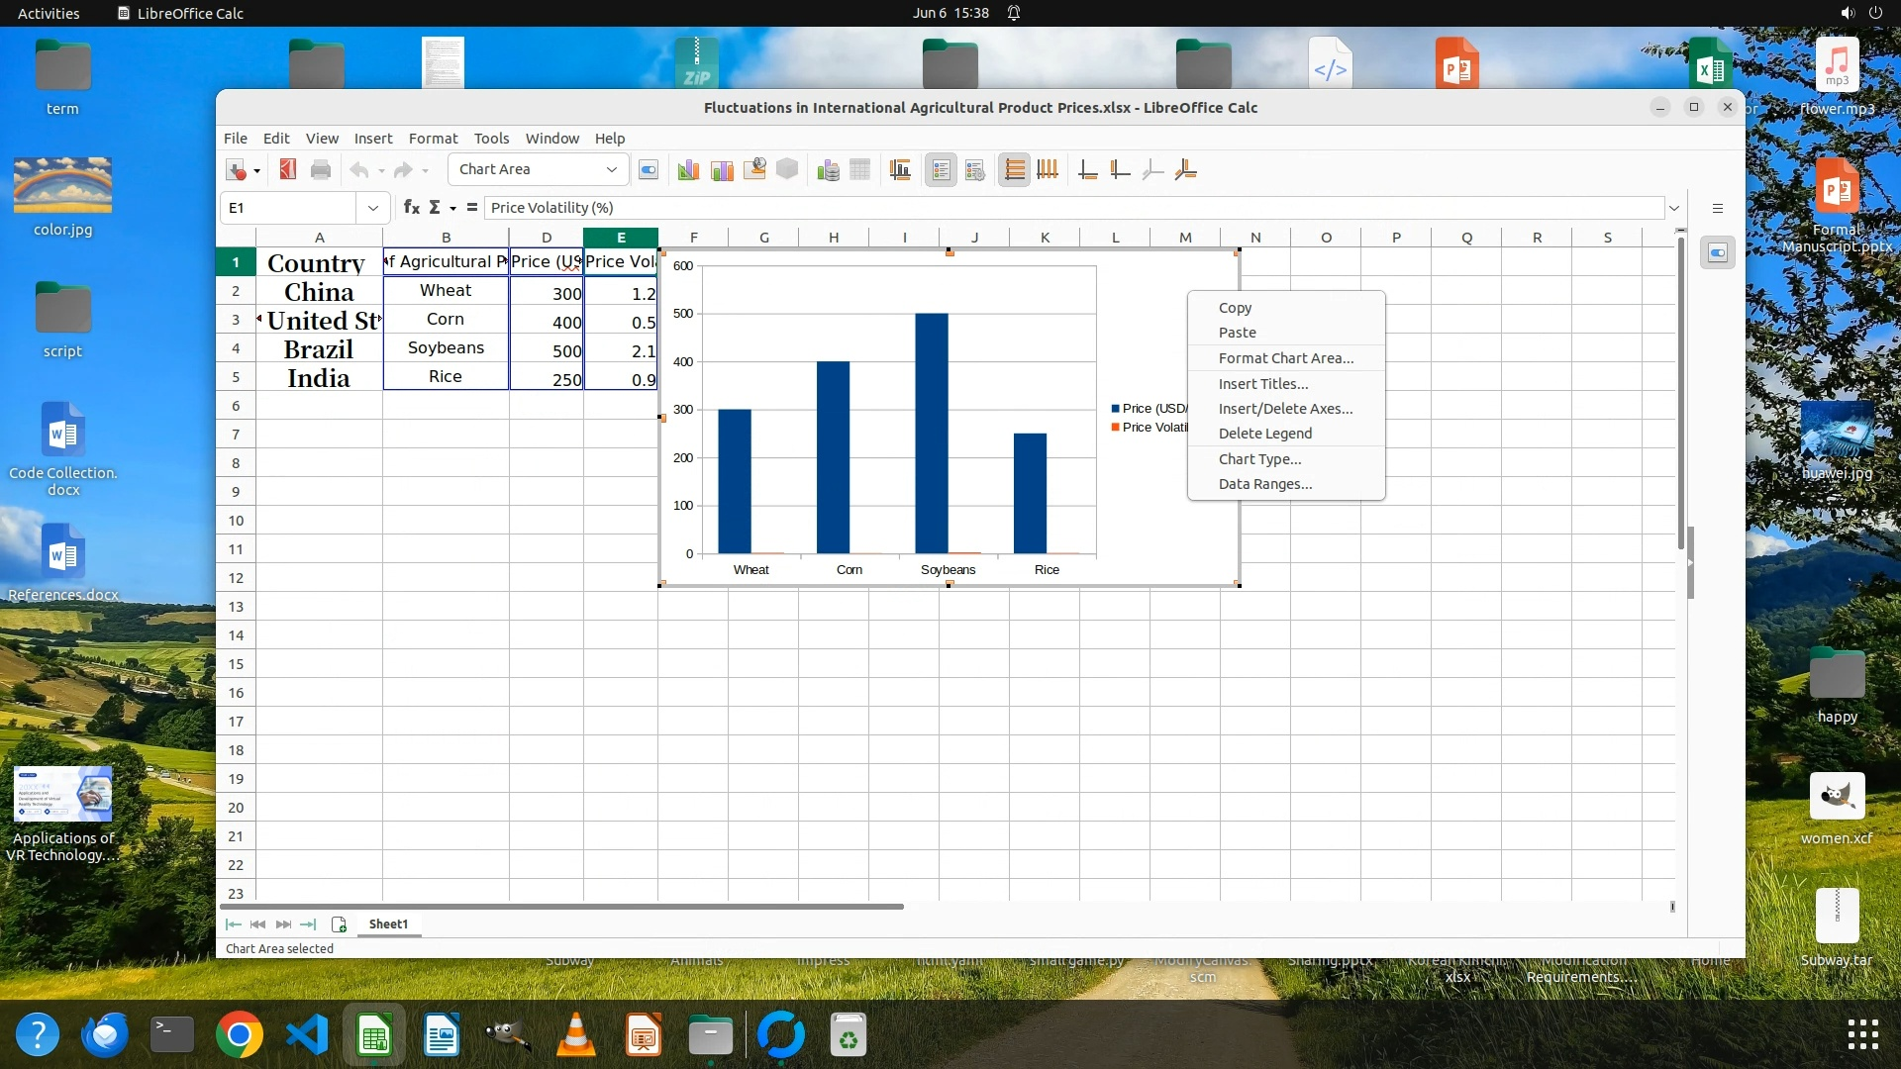Toggle Legend On/Off in toolbar

(x=941, y=170)
